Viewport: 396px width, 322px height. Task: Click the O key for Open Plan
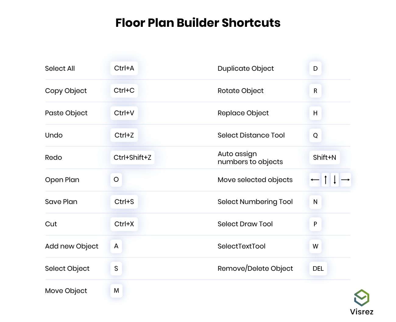(116, 180)
